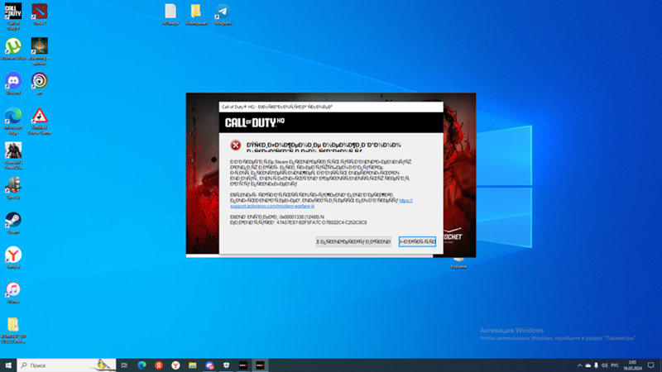Open the Elden Ring shortcut on desktop

click(39, 51)
